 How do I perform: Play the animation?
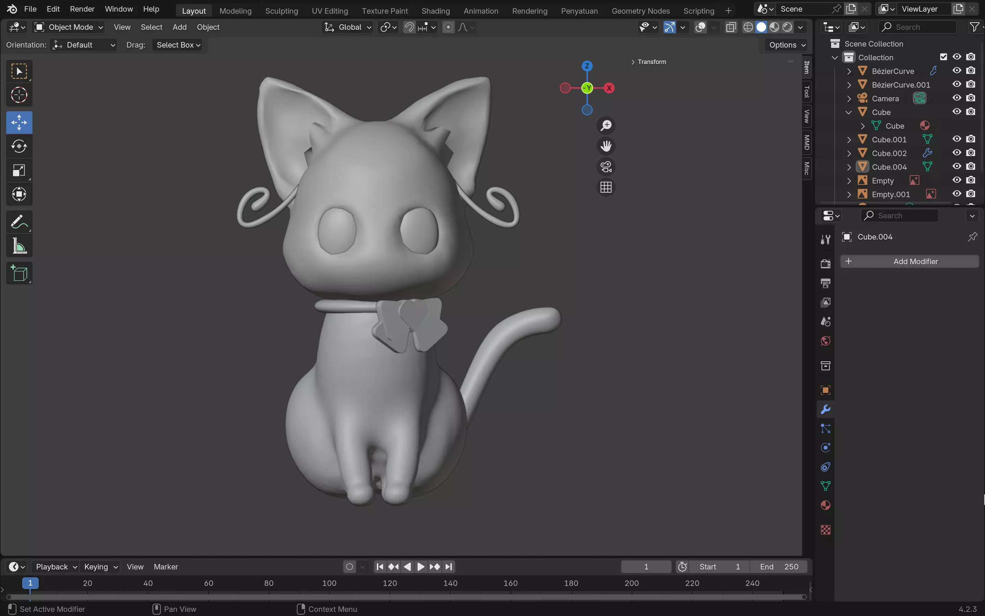click(421, 567)
